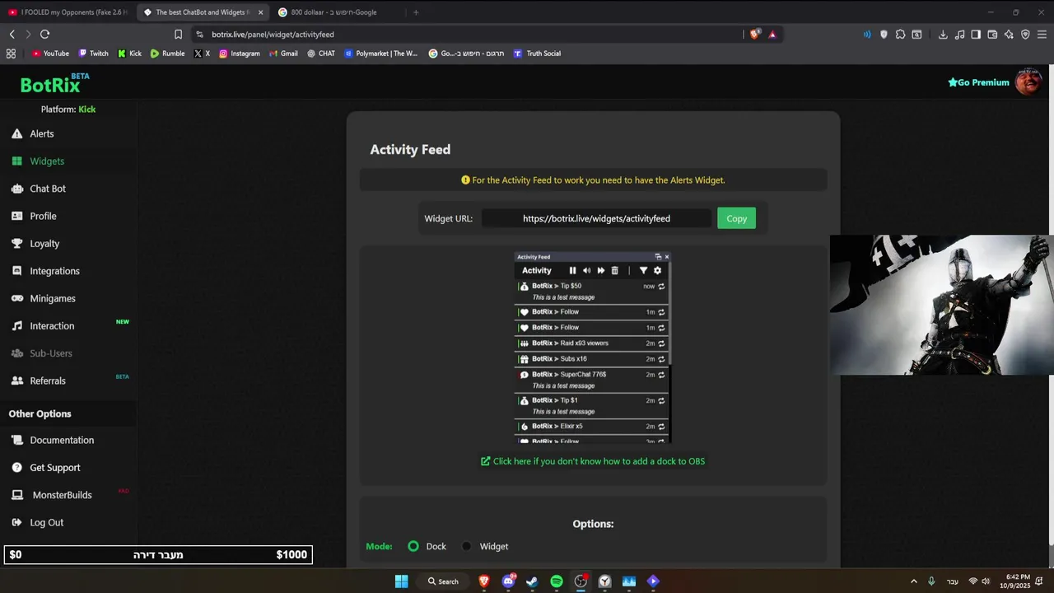Open Leo AI sparkle icon
The height and width of the screenshot is (593, 1054).
coord(1009,34)
